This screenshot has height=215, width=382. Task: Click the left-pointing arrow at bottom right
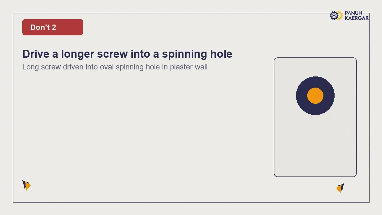pyautogui.click(x=340, y=188)
